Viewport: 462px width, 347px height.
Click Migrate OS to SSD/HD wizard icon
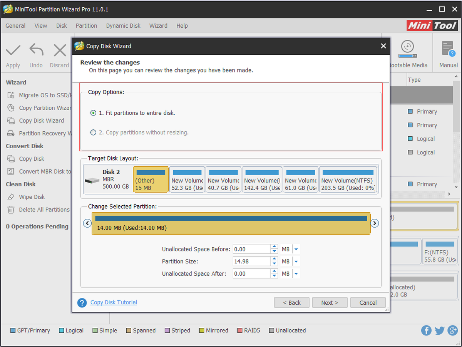pos(12,95)
